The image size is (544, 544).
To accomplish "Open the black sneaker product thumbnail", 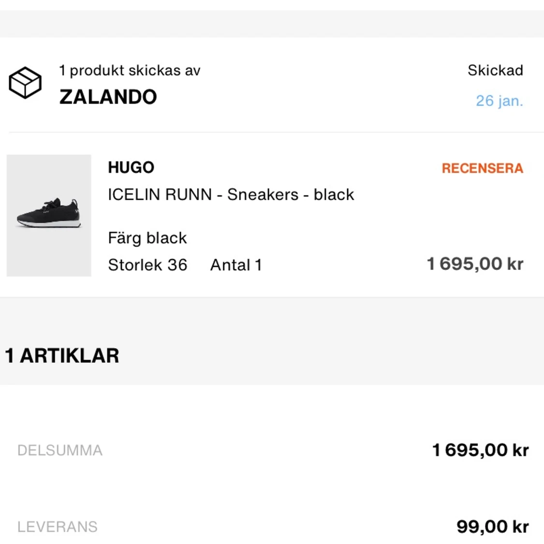I will pyautogui.click(x=49, y=215).
